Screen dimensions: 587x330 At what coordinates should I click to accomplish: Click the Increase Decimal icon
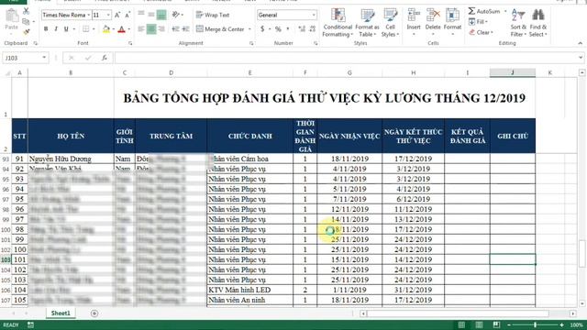click(x=302, y=28)
